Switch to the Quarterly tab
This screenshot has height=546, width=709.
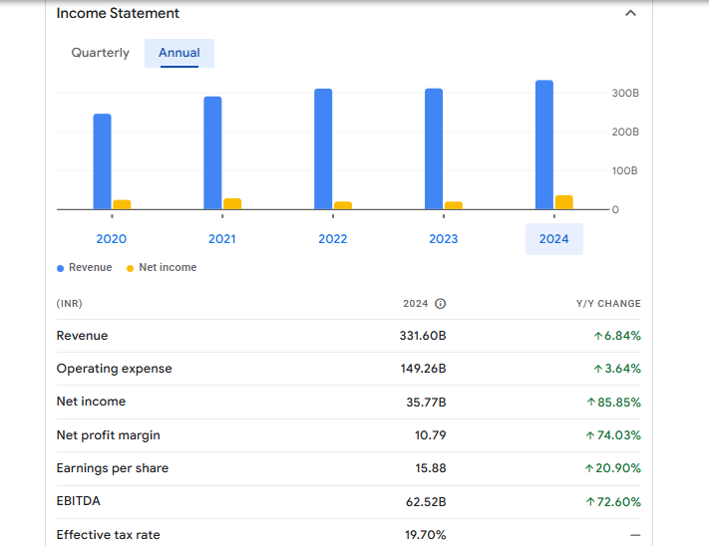pyautogui.click(x=100, y=53)
